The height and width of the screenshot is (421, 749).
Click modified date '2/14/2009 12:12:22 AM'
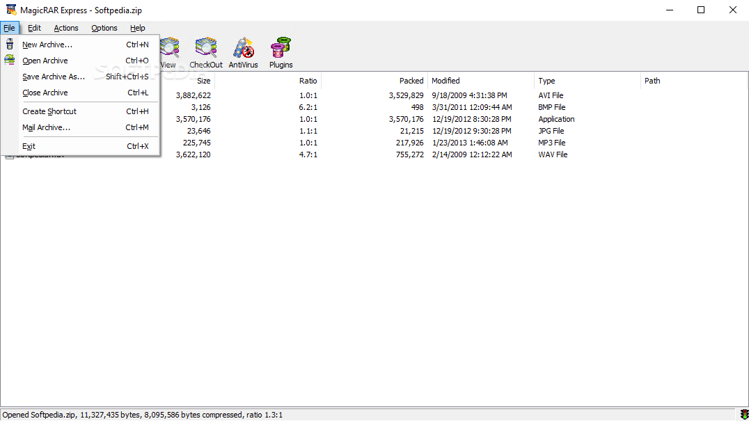click(472, 154)
